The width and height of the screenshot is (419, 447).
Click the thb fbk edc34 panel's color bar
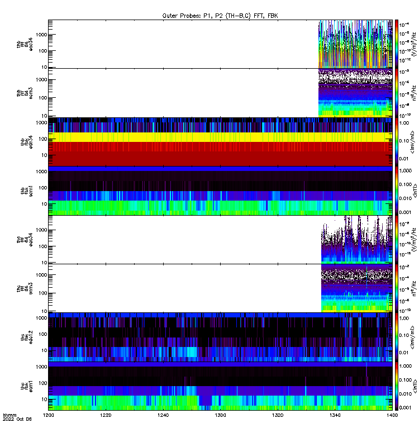(x=396, y=142)
